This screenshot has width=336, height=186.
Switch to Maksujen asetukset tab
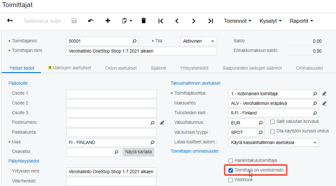(x=72, y=68)
